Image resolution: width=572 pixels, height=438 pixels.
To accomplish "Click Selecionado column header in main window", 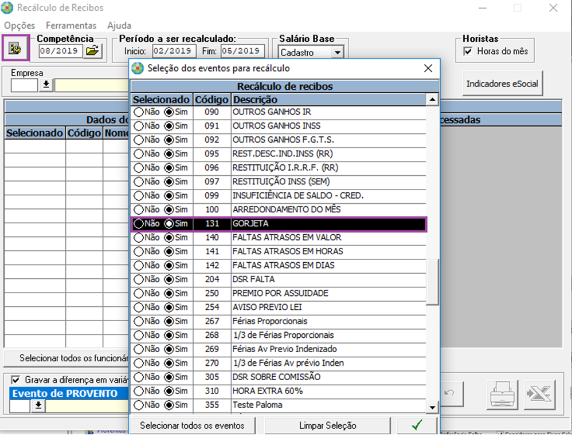I will point(35,133).
